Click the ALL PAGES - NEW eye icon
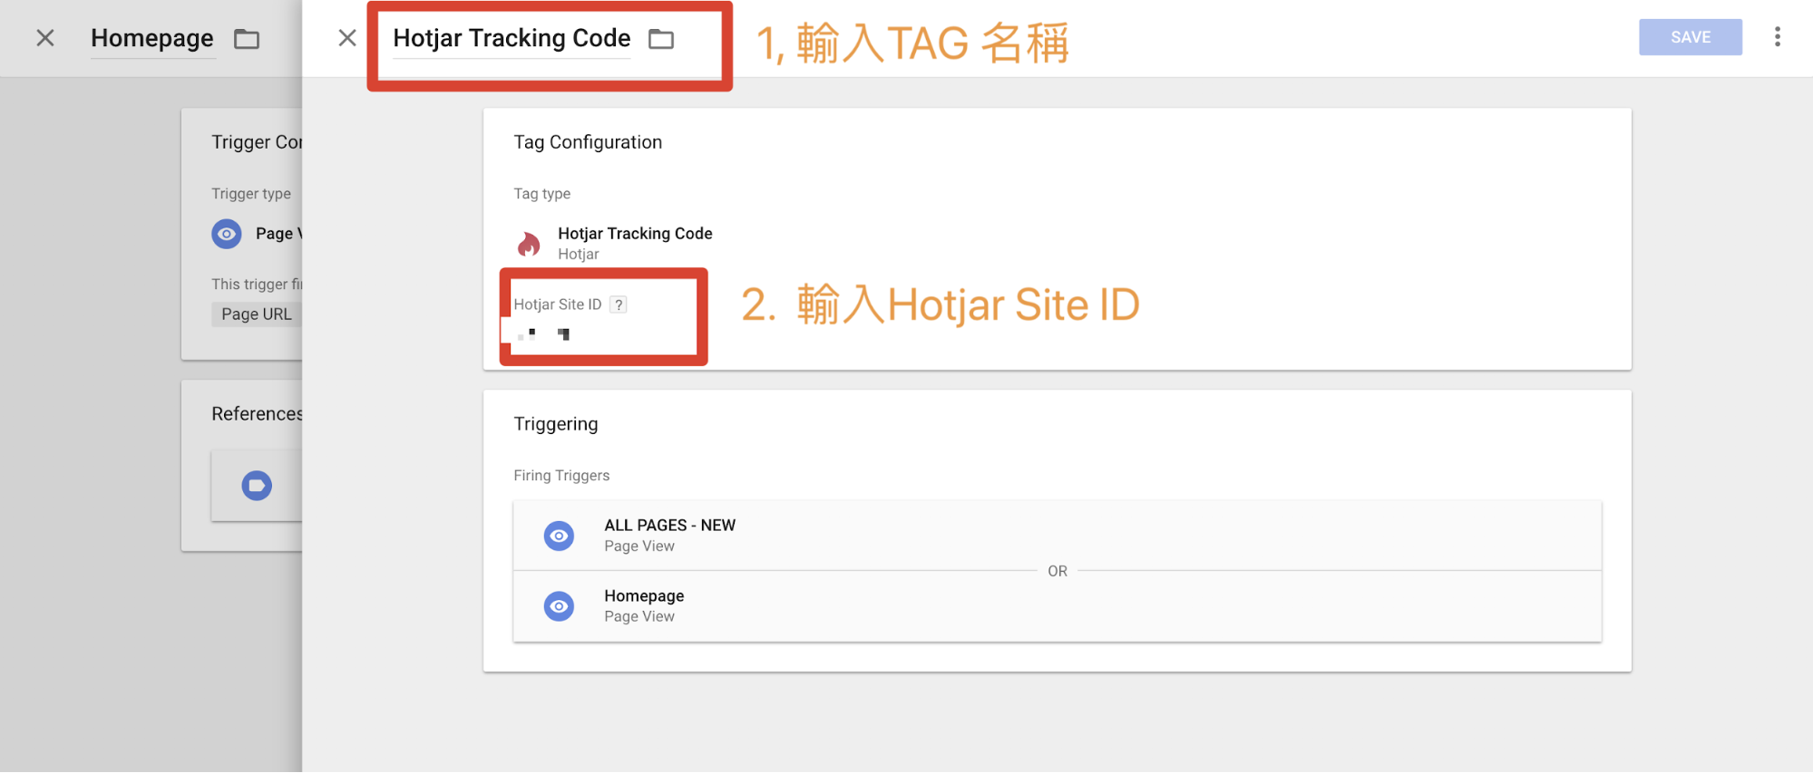The height and width of the screenshot is (773, 1813). [x=559, y=536]
